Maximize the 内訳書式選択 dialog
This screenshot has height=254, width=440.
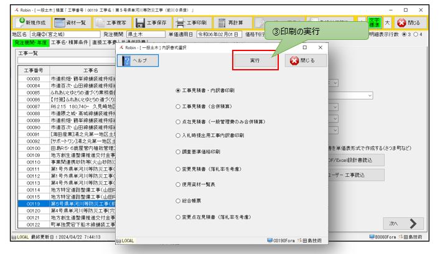point(305,47)
